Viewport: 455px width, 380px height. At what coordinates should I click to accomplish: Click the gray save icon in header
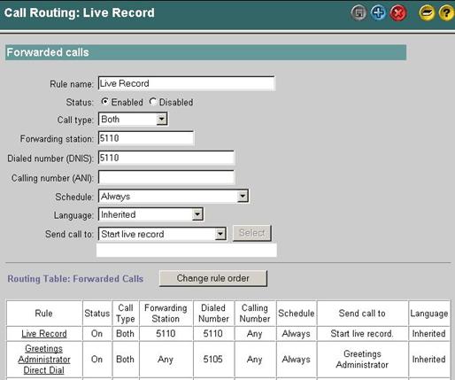(x=359, y=13)
